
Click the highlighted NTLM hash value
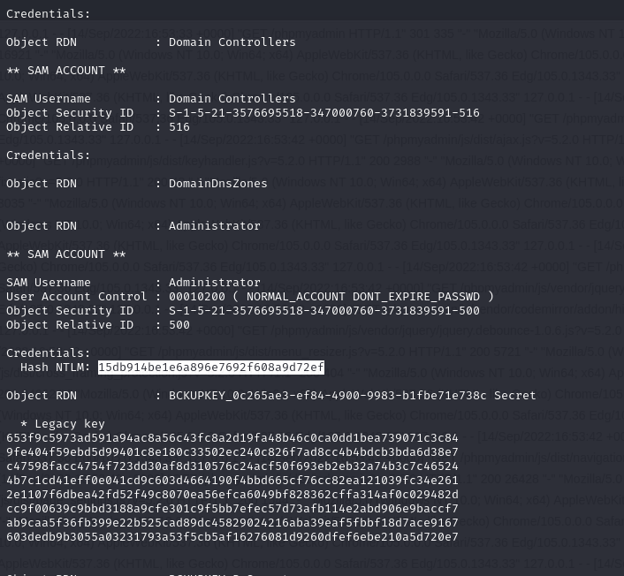click(211, 367)
